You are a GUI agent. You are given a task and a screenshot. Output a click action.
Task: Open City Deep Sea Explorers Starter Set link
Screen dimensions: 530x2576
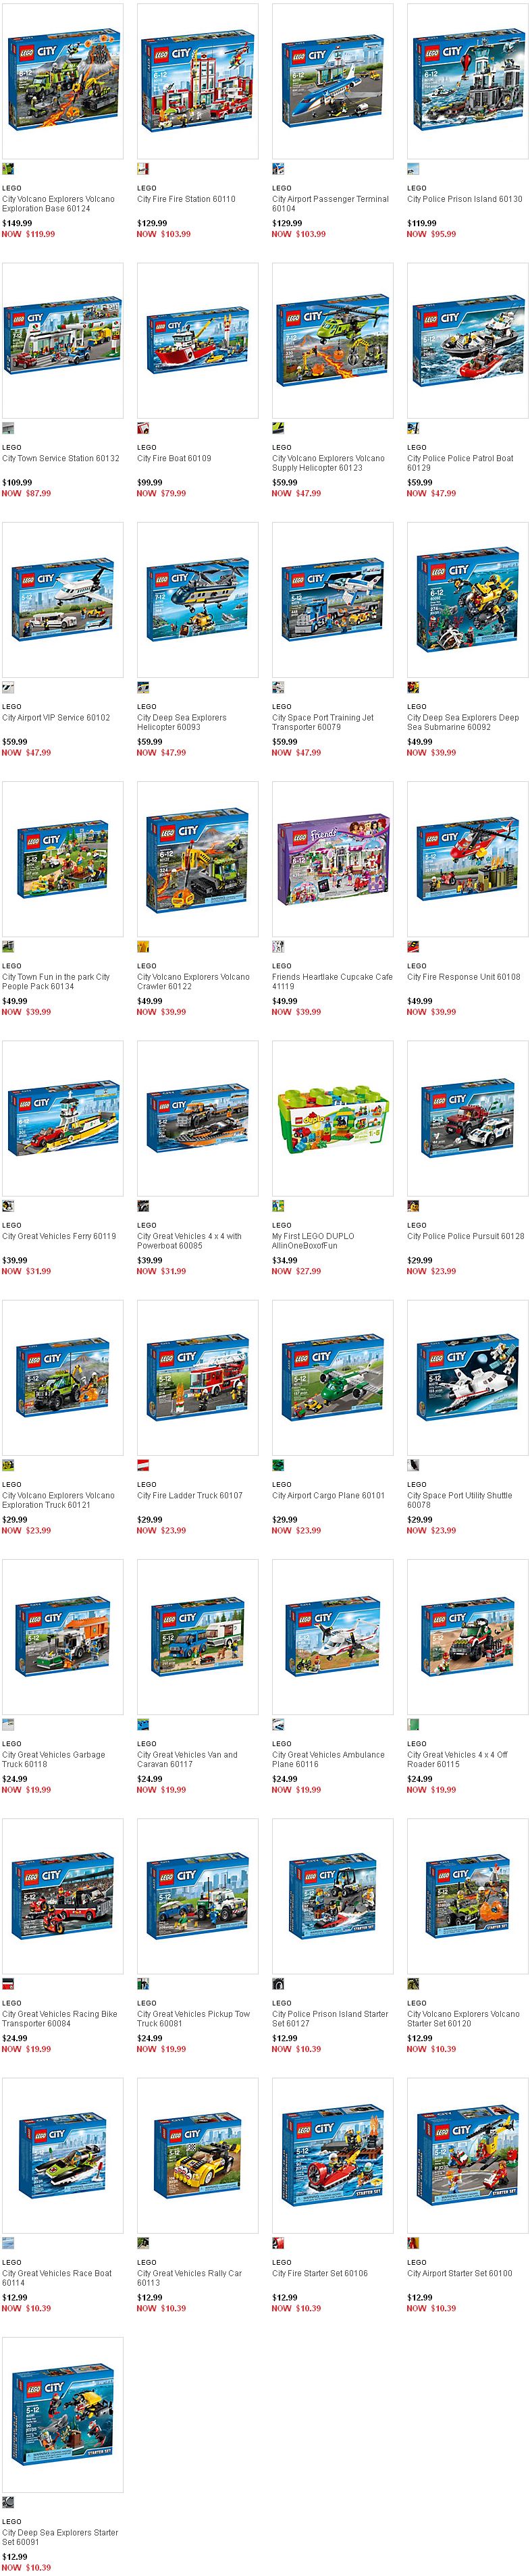click(x=60, y=2537)
